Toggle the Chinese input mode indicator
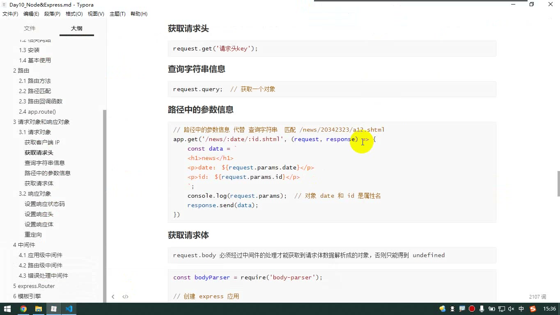The image size is (560, 315). point(521,309)
